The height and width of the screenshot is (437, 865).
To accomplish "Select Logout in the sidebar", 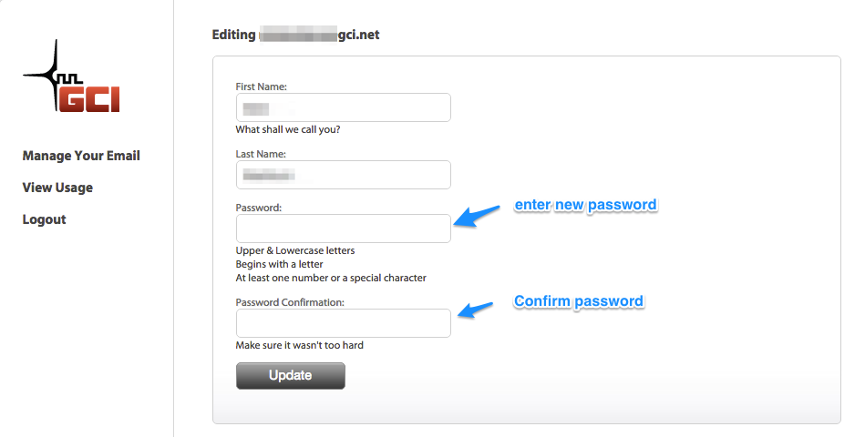I will [x=44, y=219].
